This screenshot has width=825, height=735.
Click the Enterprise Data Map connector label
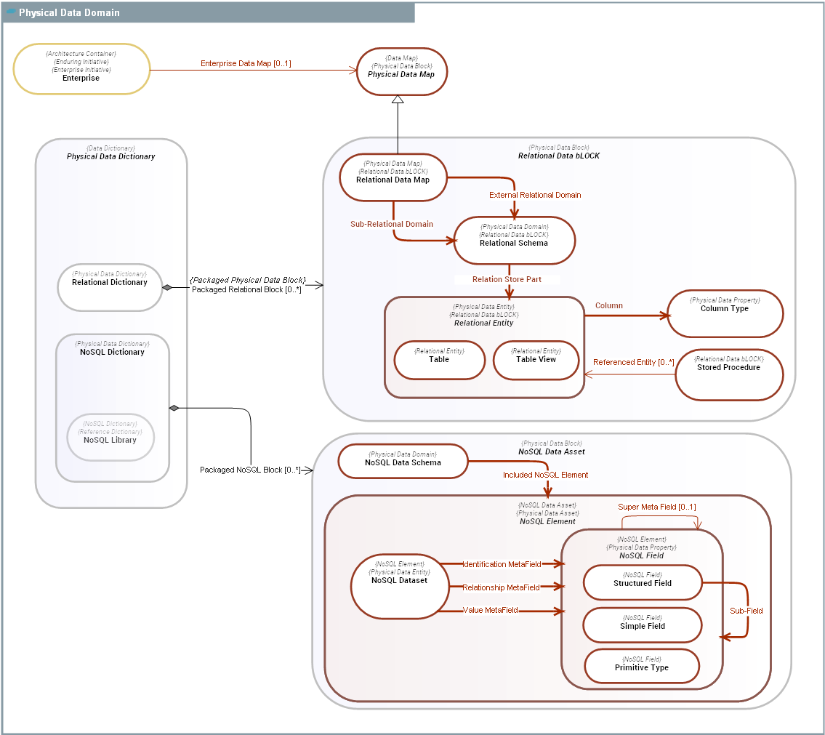[x=246, y=64]
